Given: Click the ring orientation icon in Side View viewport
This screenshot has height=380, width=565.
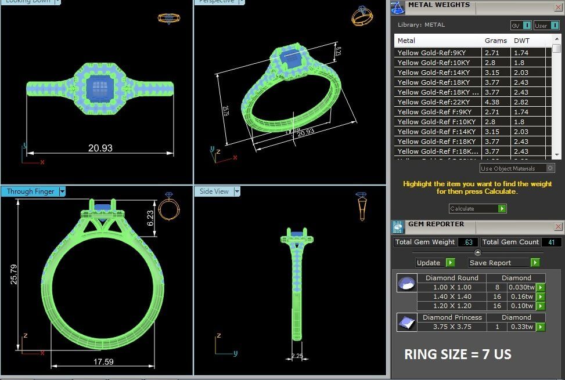Looking at the screenshot, I should pos(361,207).
